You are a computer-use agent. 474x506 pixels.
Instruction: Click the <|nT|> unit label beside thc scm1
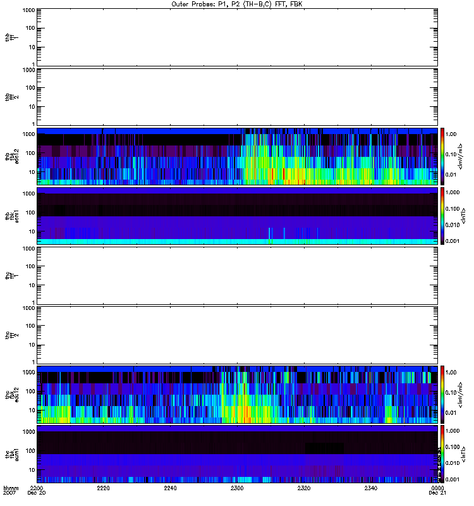[x=463, y=454]
